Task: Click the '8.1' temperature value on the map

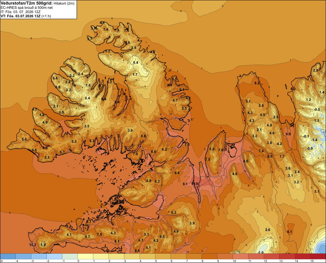Action: (289, 232)
